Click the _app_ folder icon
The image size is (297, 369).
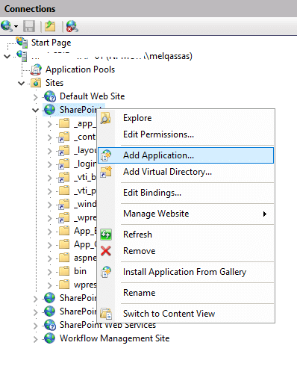(x=64, y=123)
